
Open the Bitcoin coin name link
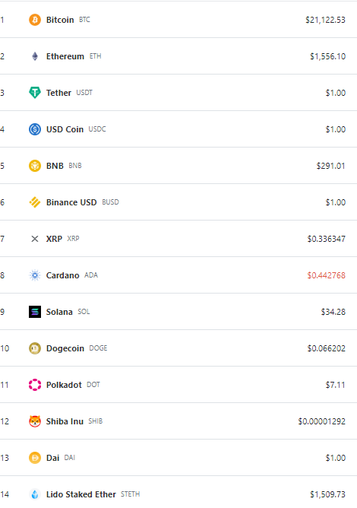60,20
